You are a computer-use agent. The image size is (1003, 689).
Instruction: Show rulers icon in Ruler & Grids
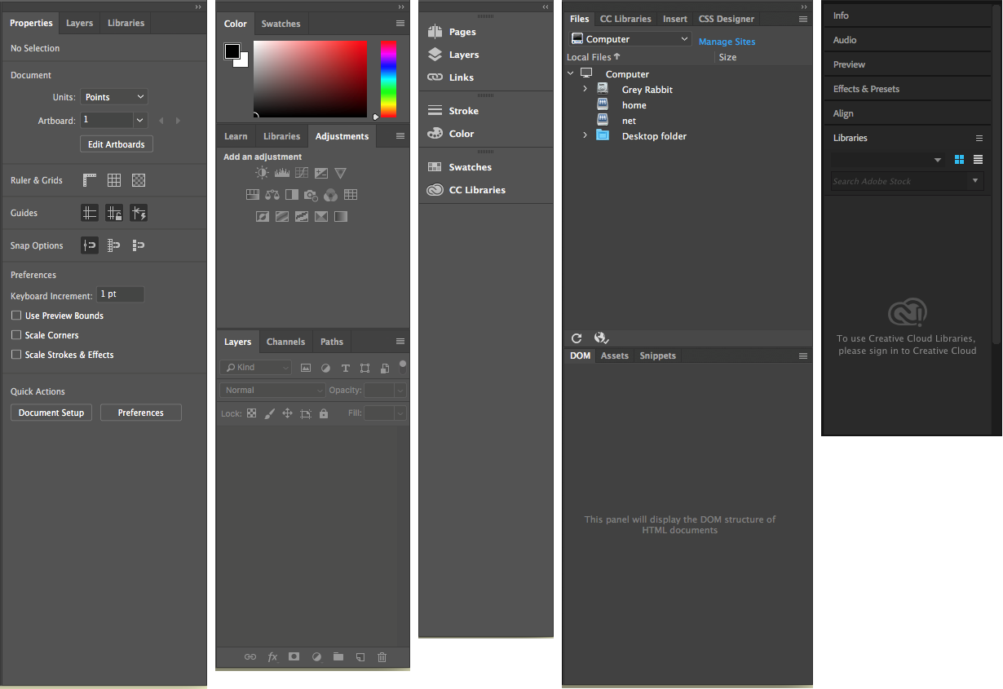90,180
